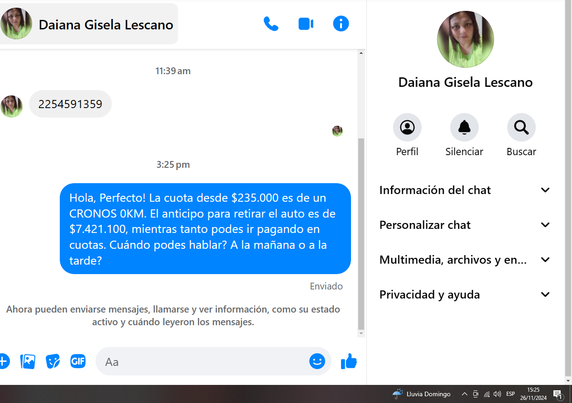Click the large profile photo in side panel
The image size is (572, 403).
[465, 40]
